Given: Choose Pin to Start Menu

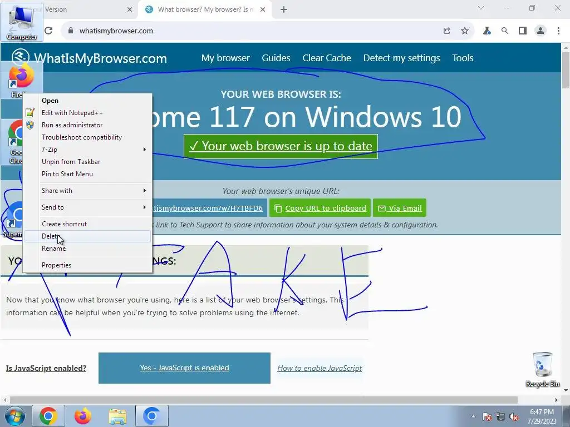Looking at the screenshot, I should click(x=87, y=174).
